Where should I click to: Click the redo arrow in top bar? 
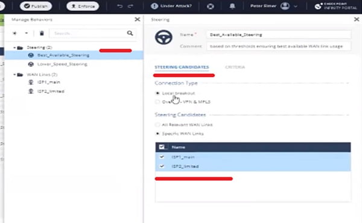pos(131,6)
